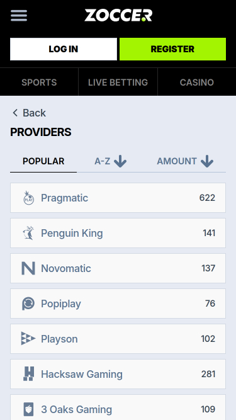Sort providers by A-Z arrow
236x420 pixels.
tap(120, 161)
